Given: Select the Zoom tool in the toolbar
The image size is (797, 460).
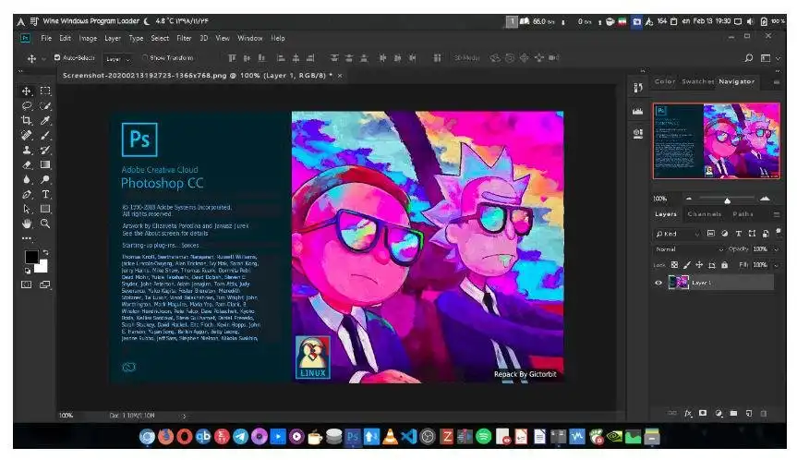Looking at the screenshot, I should pyautogui.click(x=45, y=224).
